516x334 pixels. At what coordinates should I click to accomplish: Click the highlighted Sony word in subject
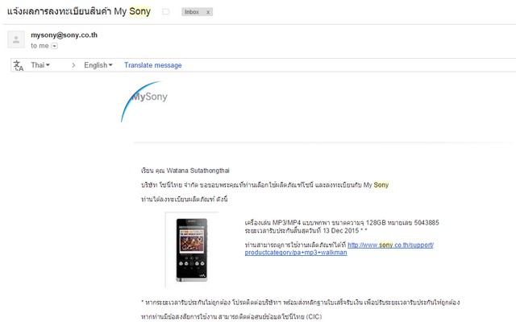pos(139,11)
